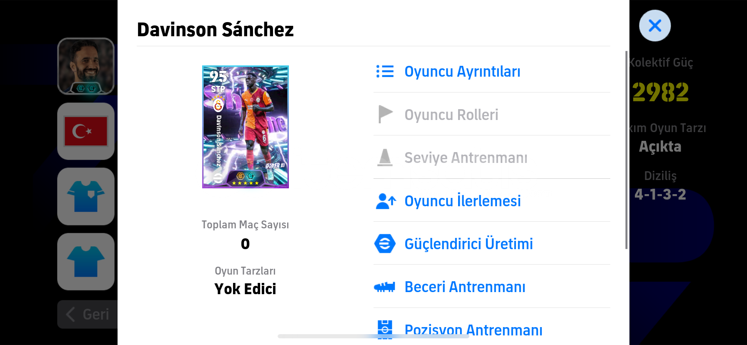The height and width of the screenshot is (345, 747).
Task: Click the Pozisyon Antrenmanı pitch icon
Action: tap(385, 330)
